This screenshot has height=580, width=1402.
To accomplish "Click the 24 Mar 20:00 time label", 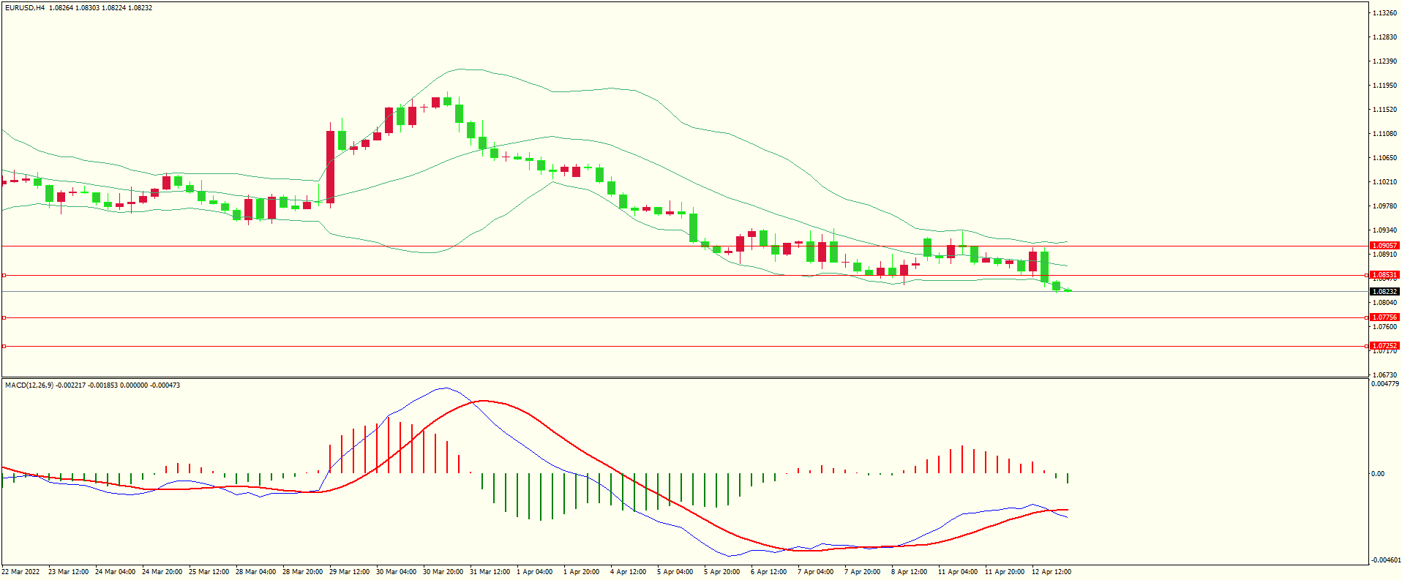I will pyautogui.click(x=162, y=572).
